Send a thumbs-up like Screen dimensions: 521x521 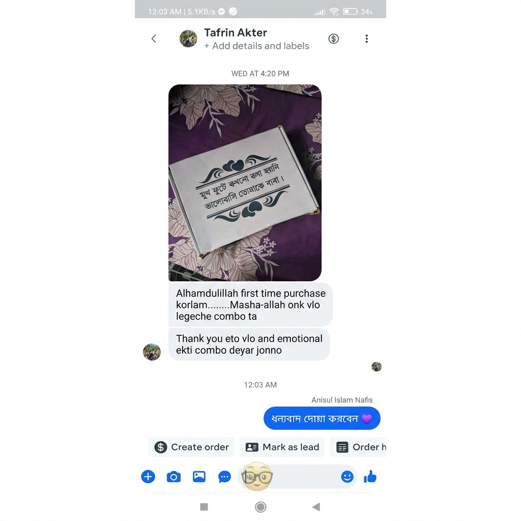click(x=370, y=476)
